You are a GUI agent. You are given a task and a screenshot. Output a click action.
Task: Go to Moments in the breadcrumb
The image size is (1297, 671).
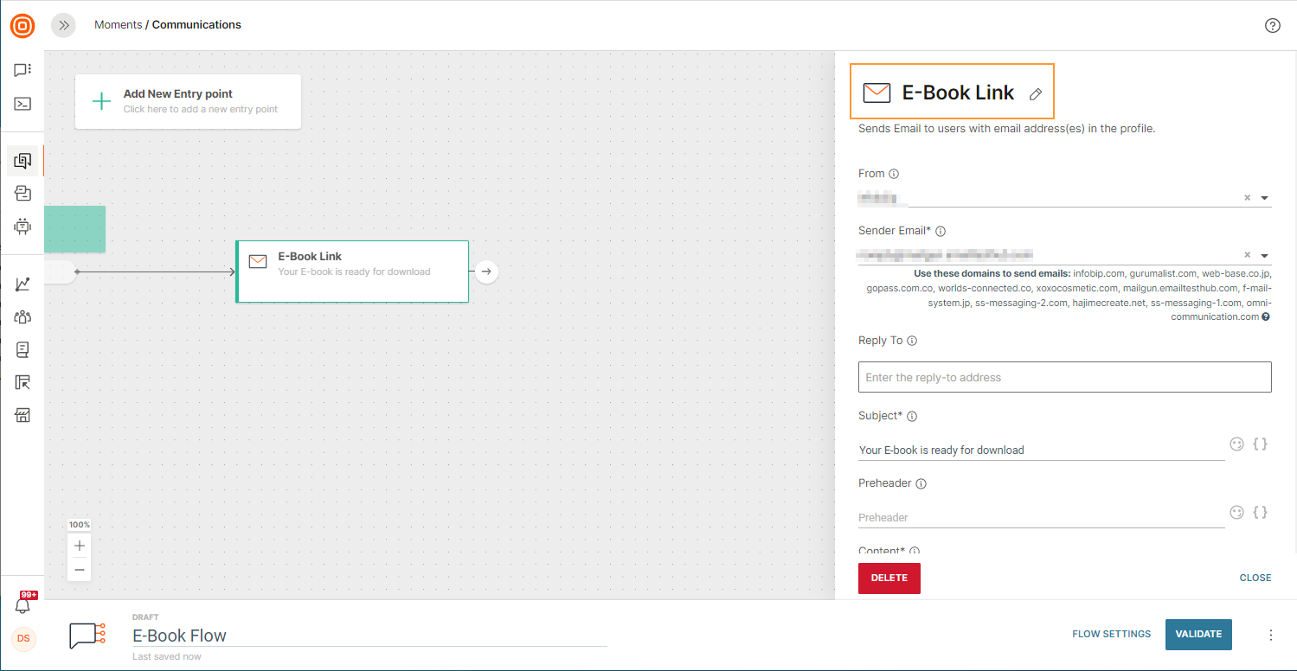click(x=118, y=25)
